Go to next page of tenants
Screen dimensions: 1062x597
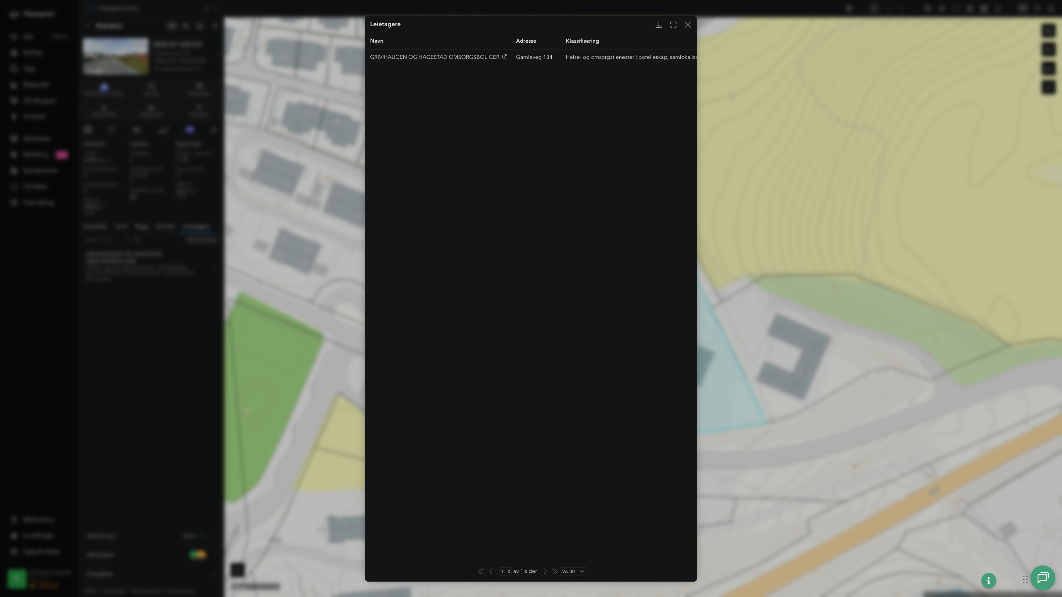pos(545,571)
